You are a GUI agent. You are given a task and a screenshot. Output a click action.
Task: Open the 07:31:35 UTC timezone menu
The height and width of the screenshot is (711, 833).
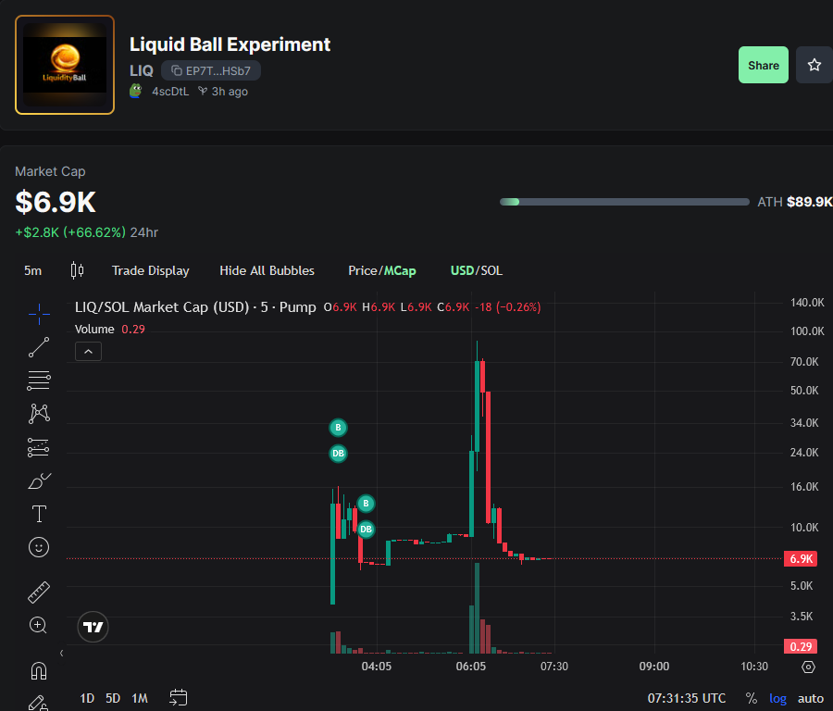pos(687,698)
